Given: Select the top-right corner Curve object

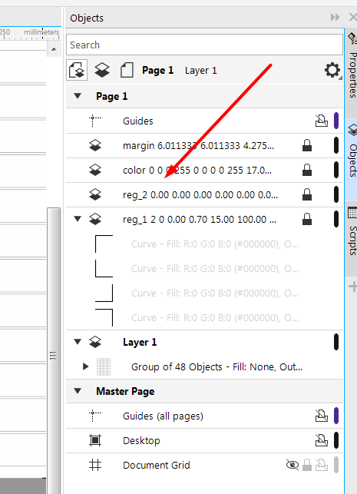Looking at the screenshot, I should (204, 317).
